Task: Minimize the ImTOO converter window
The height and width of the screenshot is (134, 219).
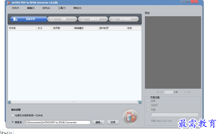Action: (183, 2)
